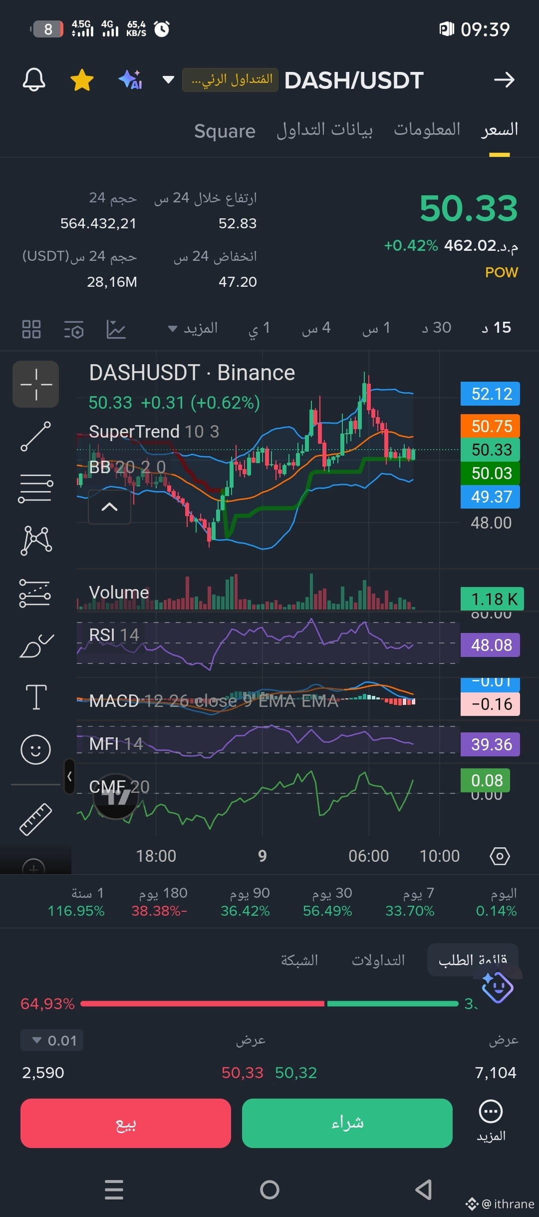Select the ruler measure tool
Screen dimensions: 539x1217
click(35, 819)
